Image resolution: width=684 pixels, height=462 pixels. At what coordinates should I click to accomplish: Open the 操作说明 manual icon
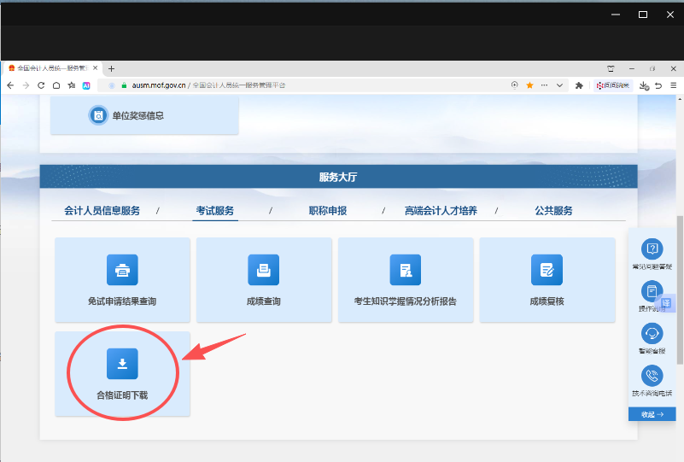652,292
